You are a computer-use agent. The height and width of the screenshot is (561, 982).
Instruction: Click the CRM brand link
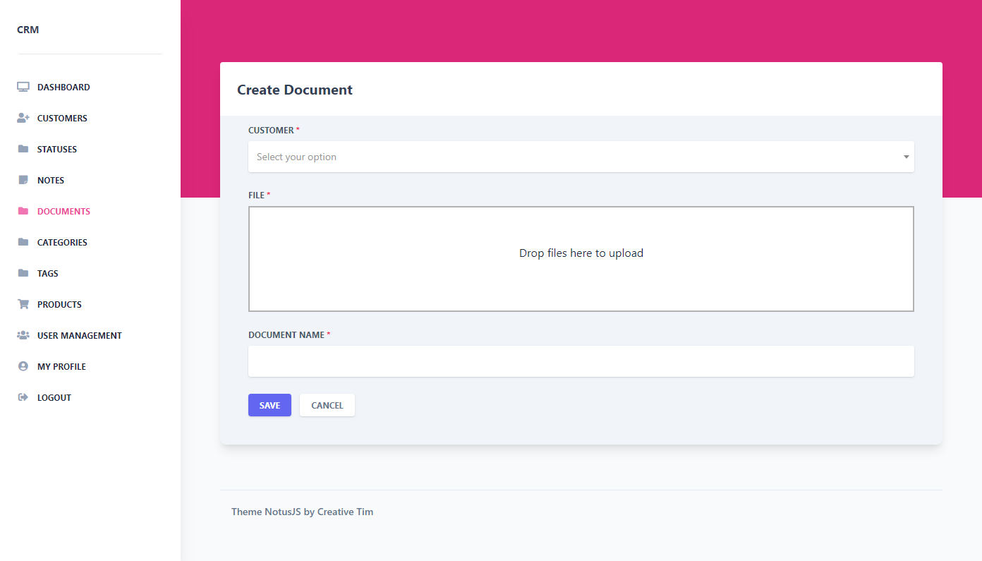pyautogui.click(x=28, y=30)
